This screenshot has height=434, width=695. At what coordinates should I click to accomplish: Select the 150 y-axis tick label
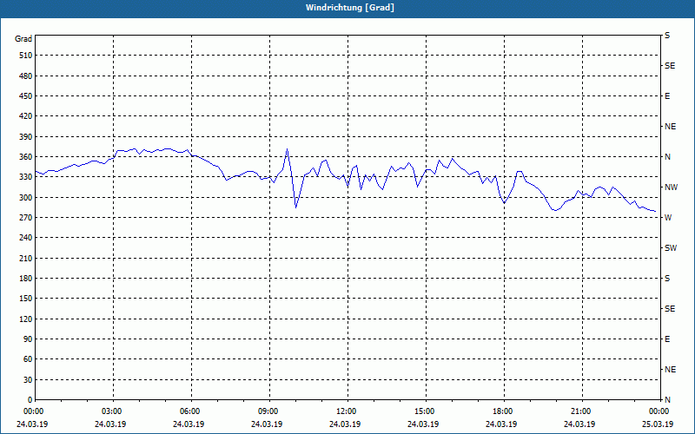[26, 299]
